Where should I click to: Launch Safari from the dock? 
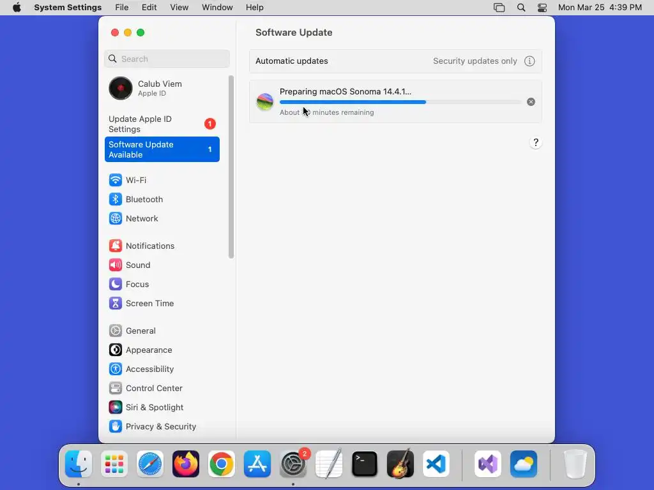(x=150, y=464)
